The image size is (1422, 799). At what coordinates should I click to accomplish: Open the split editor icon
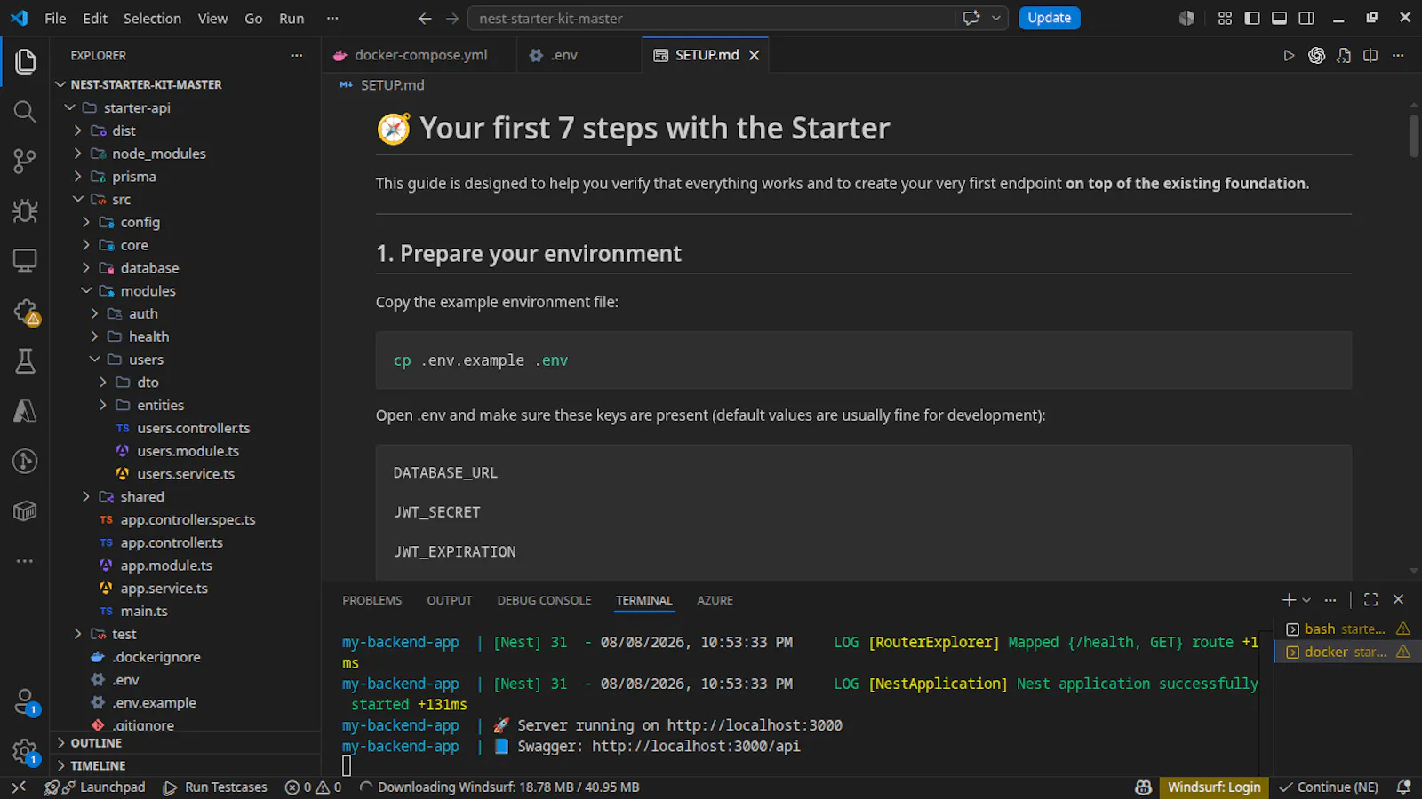click(x=1370, y=55)
